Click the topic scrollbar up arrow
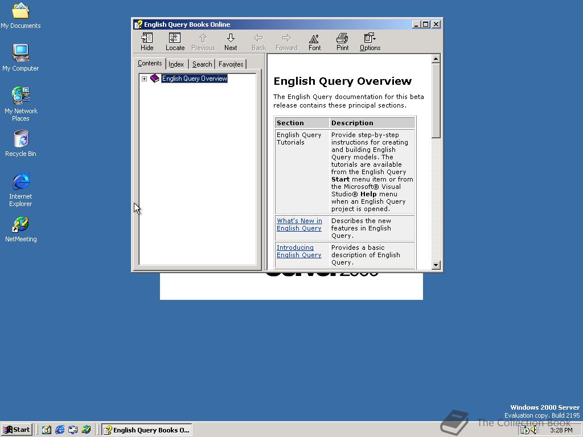The height and width of the screenshot is (437, 583). pos(436,59)
